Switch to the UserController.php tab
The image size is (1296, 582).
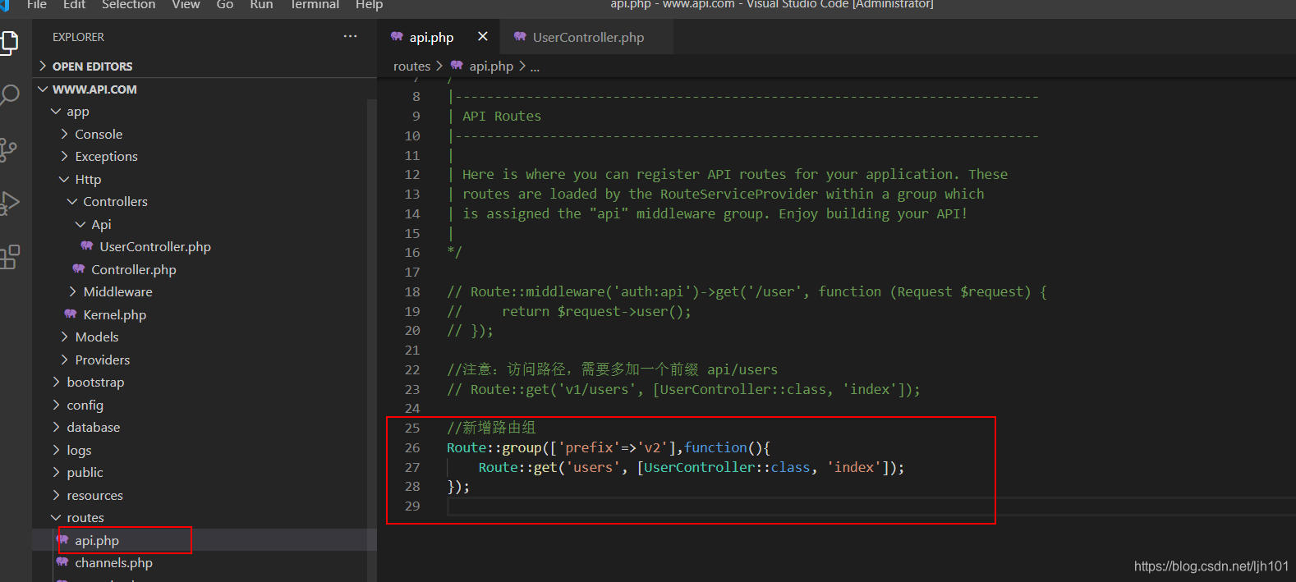pyautogui.click(x=587, y=37)
